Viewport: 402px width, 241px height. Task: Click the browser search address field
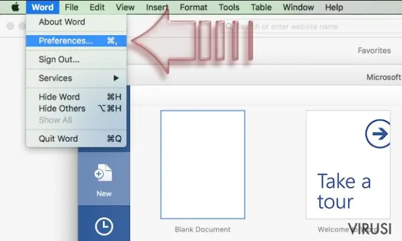coord(312,26)
